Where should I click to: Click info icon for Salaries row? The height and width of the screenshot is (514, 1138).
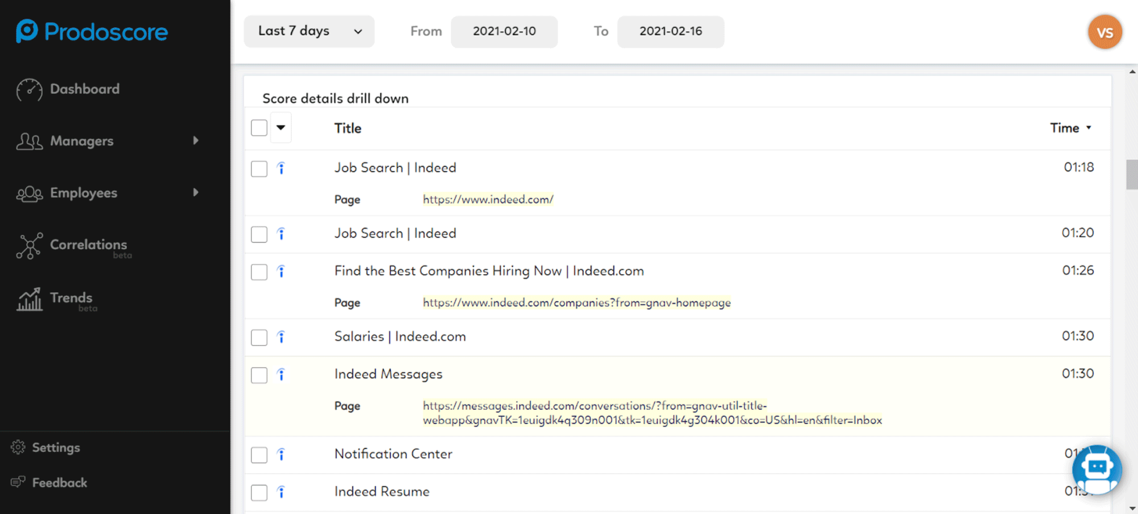(281, 337)
